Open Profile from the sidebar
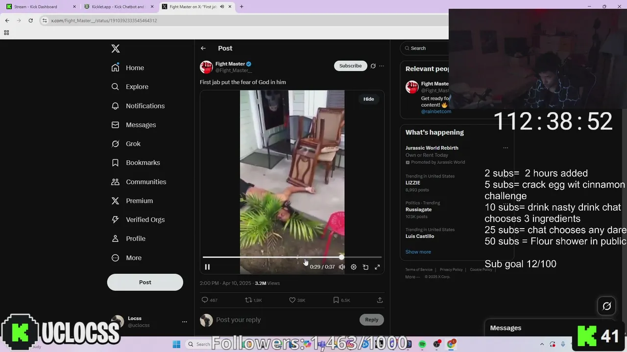Screen dimensions: 627x352 pyautogui.click(x=128, y=239)
